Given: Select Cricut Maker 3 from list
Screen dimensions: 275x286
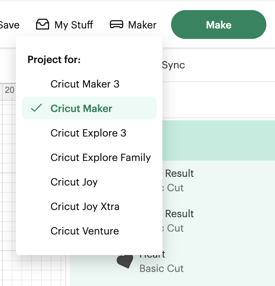Looking at the screenshot, I should coord(89,84).
